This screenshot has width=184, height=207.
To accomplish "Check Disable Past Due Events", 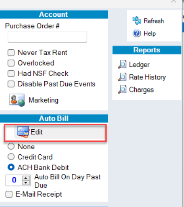I will (11, 84).
